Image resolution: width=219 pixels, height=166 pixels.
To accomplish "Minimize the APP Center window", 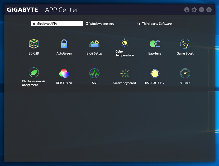I will click(202, 10).
